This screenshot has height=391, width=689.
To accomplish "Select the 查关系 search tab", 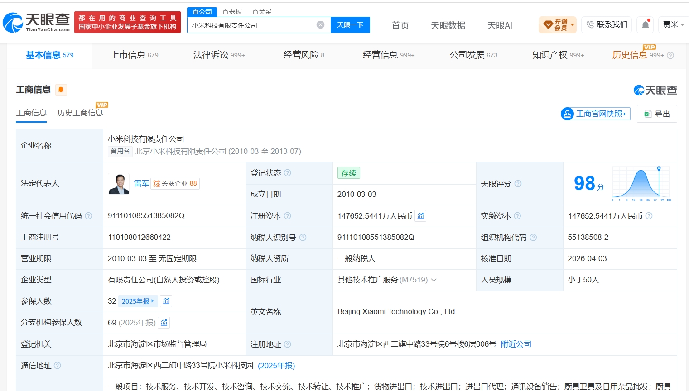I will tap(262, 12).
